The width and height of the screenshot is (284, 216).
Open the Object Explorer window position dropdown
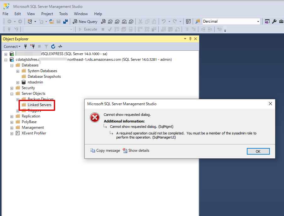pyautogui.click(x=185, y=39)
